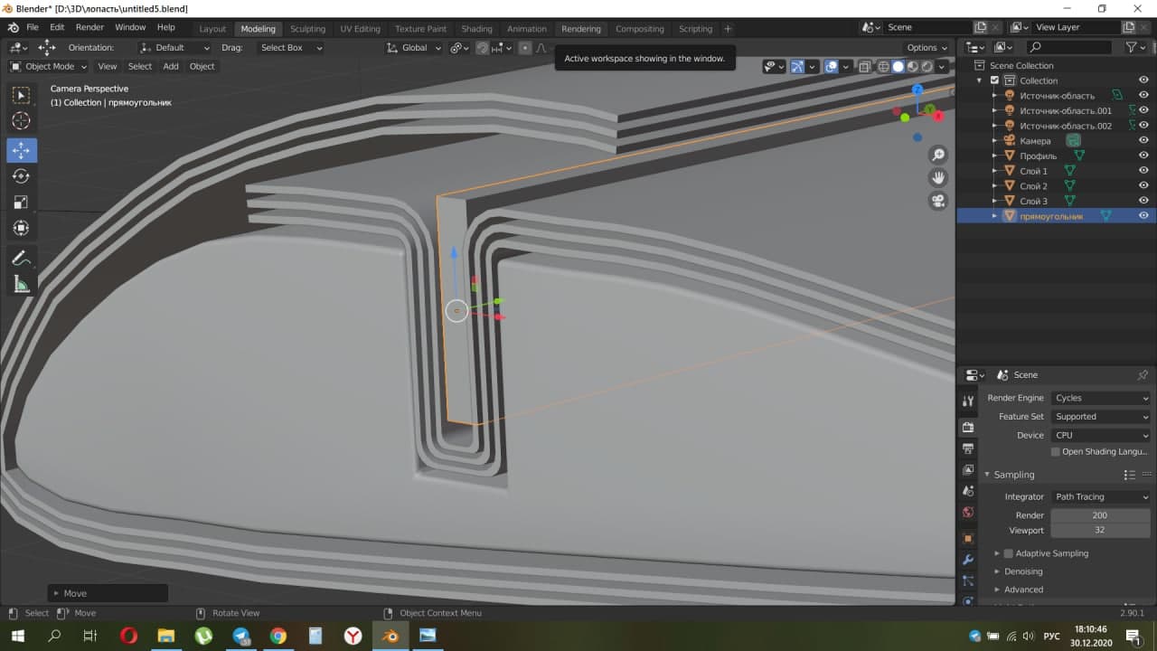Open the Render Engine dropdown showing Cycles
Viewport: 1157px width, 651px height.
[x=1100, y=398]
